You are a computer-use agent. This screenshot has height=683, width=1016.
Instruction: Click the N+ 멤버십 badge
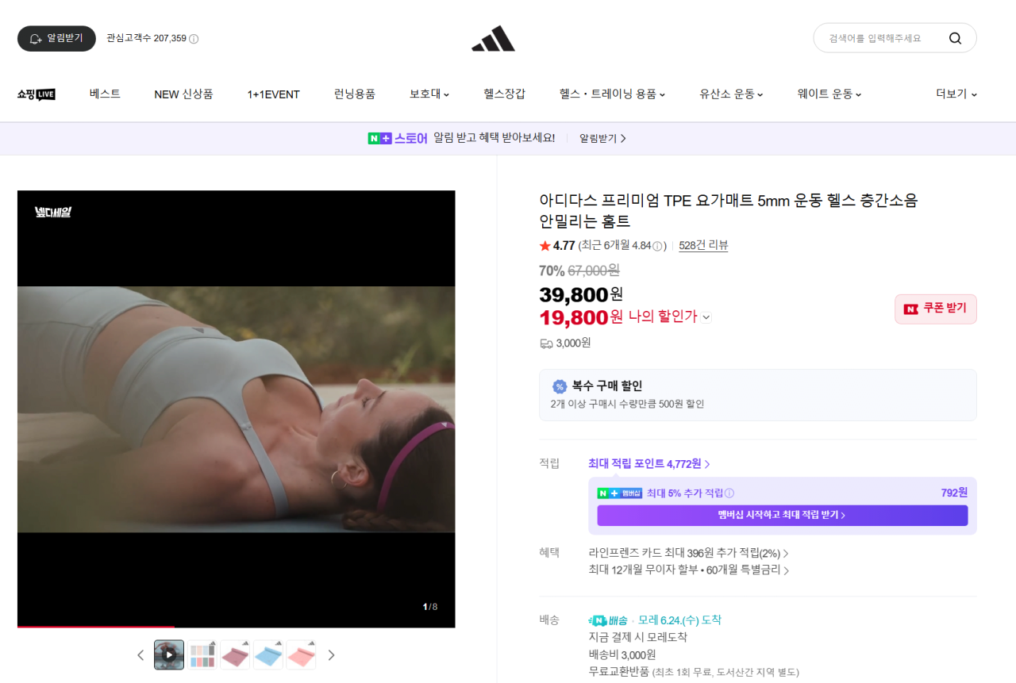point(619,493)
